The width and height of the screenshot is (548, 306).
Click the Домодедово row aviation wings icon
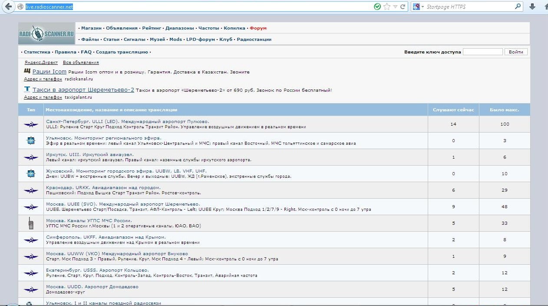coord(31,289)
